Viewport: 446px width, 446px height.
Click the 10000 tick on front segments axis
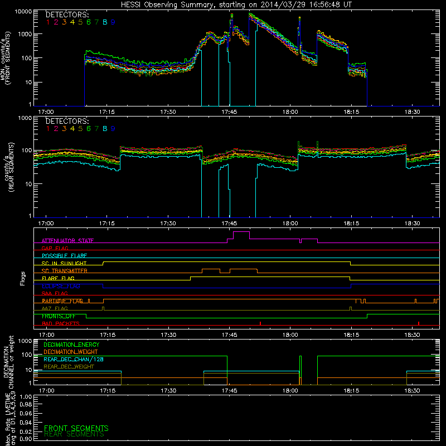[23, 11]
